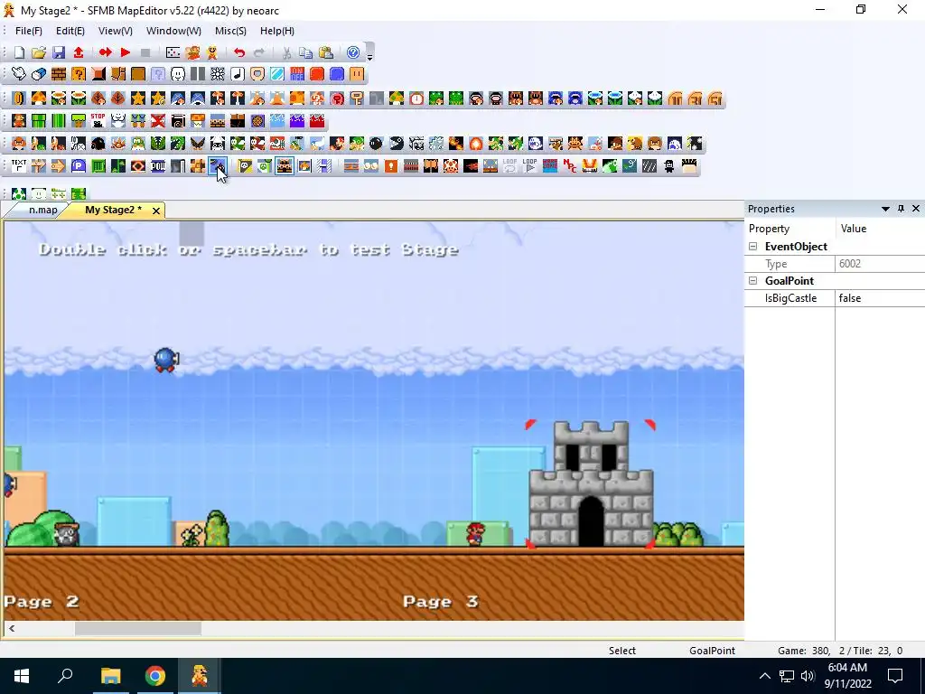Screen dimensions: 925x694
Task: Open the Help menu
Action: 276,31
